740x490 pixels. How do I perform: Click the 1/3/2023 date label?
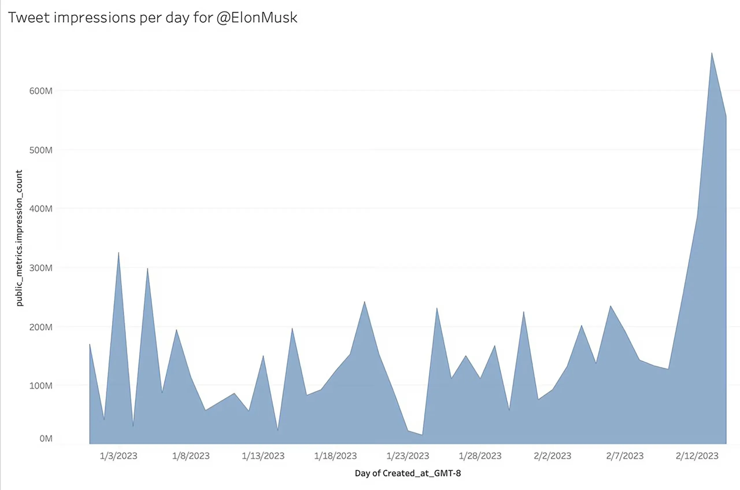tap(119, 456)
